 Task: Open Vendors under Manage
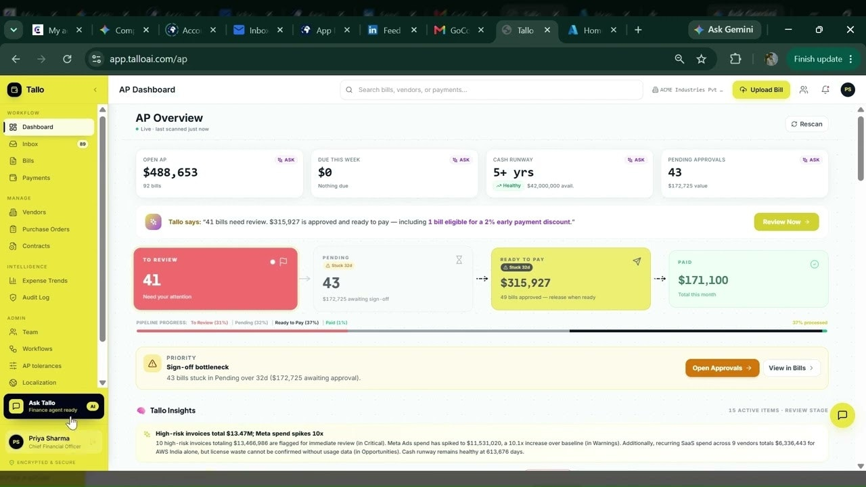coord(49,212)
